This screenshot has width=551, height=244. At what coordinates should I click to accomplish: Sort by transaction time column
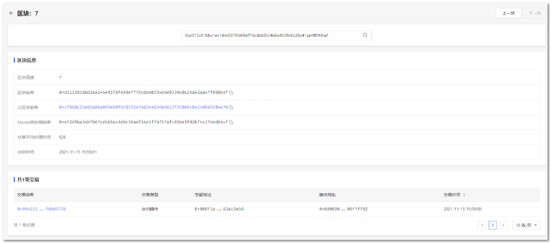point(464,195)
